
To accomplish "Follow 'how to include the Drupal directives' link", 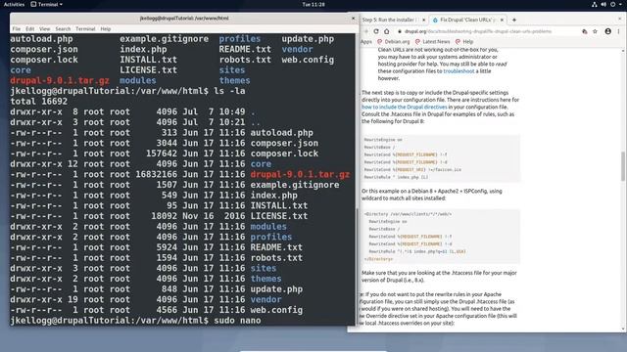I will coord(405,107).
